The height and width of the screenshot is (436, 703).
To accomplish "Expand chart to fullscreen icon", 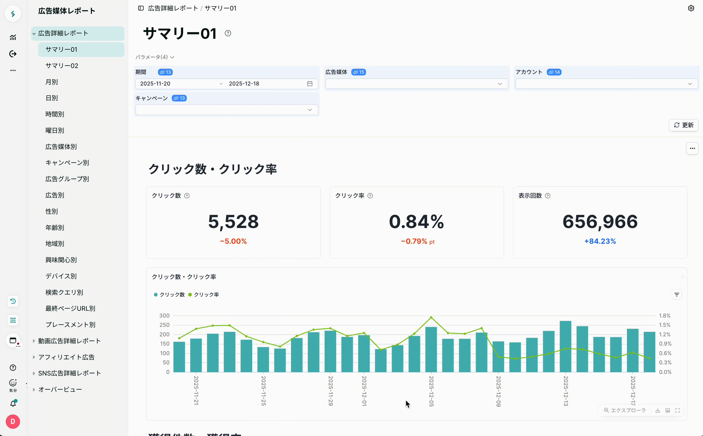I will click(x=678, y=410).
